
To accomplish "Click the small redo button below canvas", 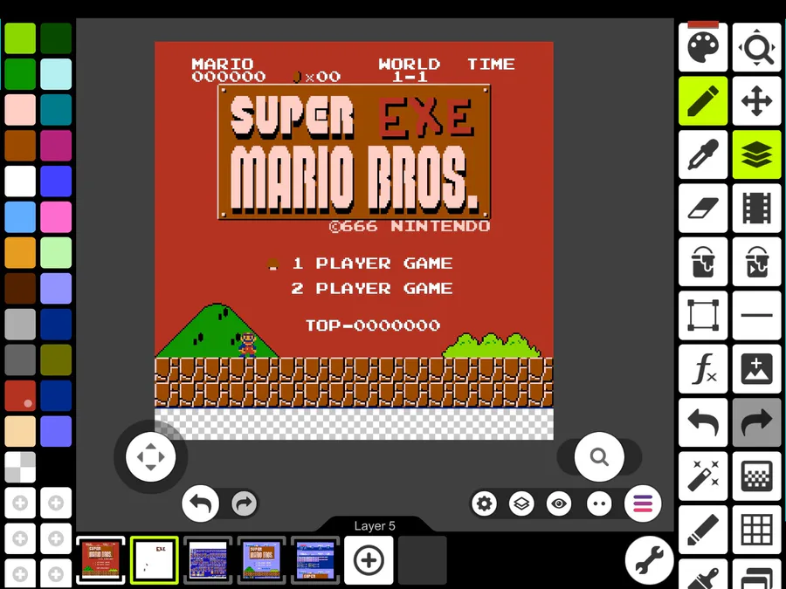I will pos(245,503).
